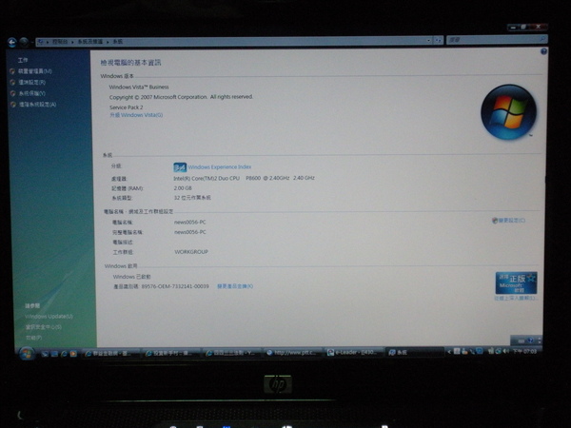Click the genuine Microsoft software badge
Viewport: 571px width, 428px height.
pos(516,283)
